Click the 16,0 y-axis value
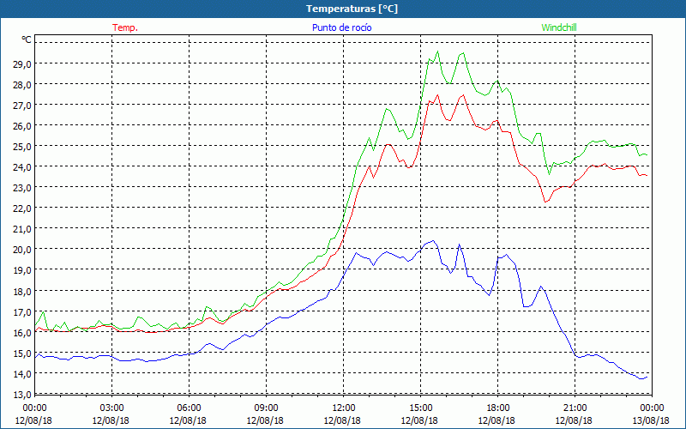The width and height of the screenshot is (686, 429). tap(22, 332)
